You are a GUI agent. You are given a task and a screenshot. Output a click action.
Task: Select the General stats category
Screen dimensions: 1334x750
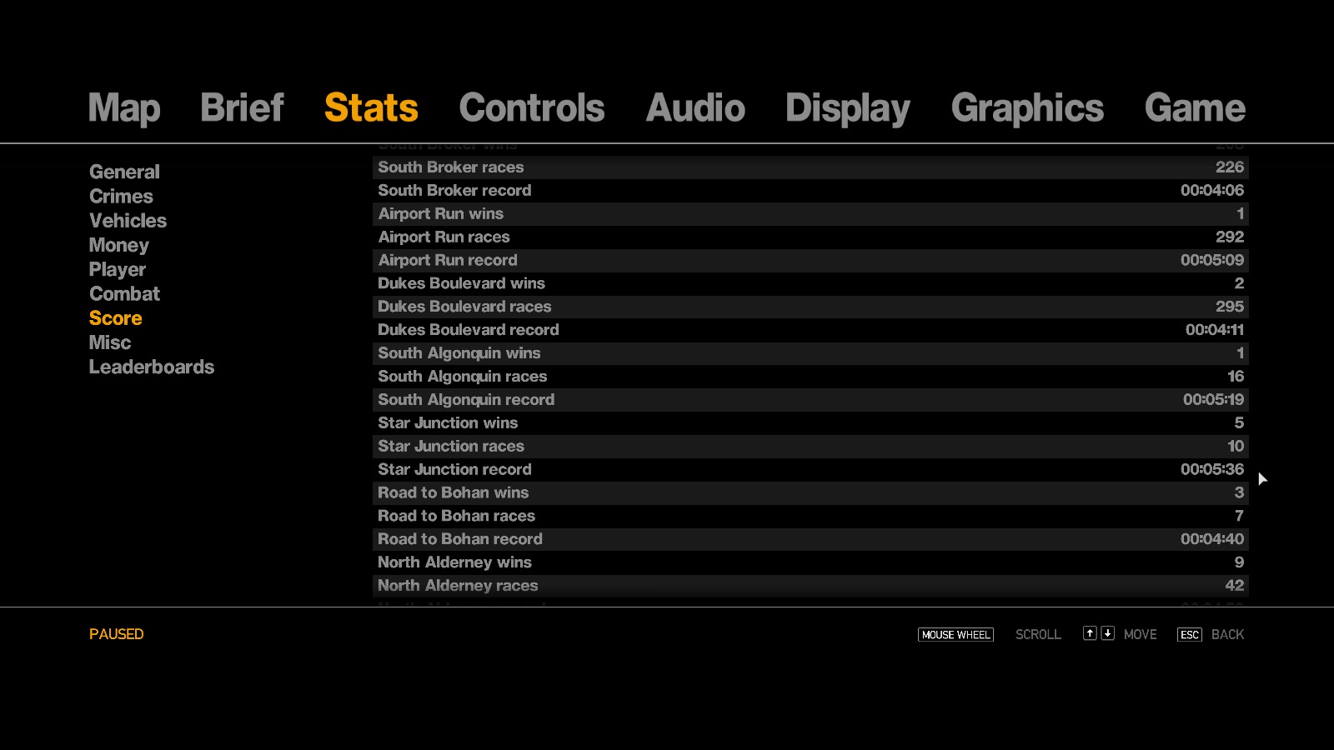[x=124, y=172]
